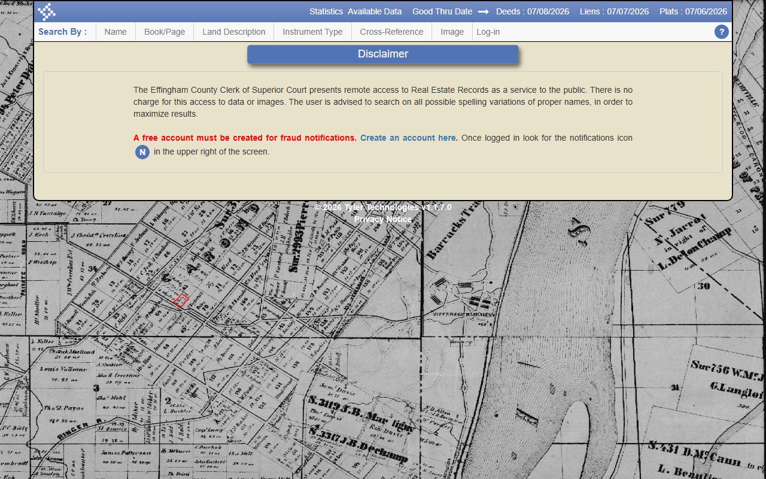This screenshot has height=479, width=766.
Task: Follow the Create an account here link
Action: 408,138
